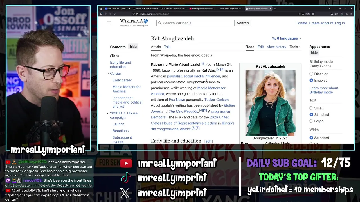Open the Tucker Carlson link
The height and width of the screenshot is (202, 360).
217,100
